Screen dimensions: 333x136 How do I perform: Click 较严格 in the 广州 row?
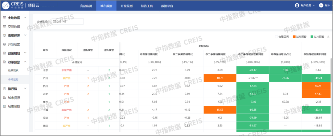click(67, 78)
